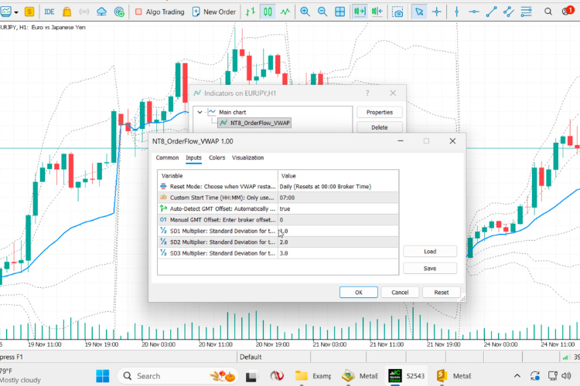This screenshot has width=580, height=386.
Task: Open the new chart dropdown arrow
Action: 16,12
